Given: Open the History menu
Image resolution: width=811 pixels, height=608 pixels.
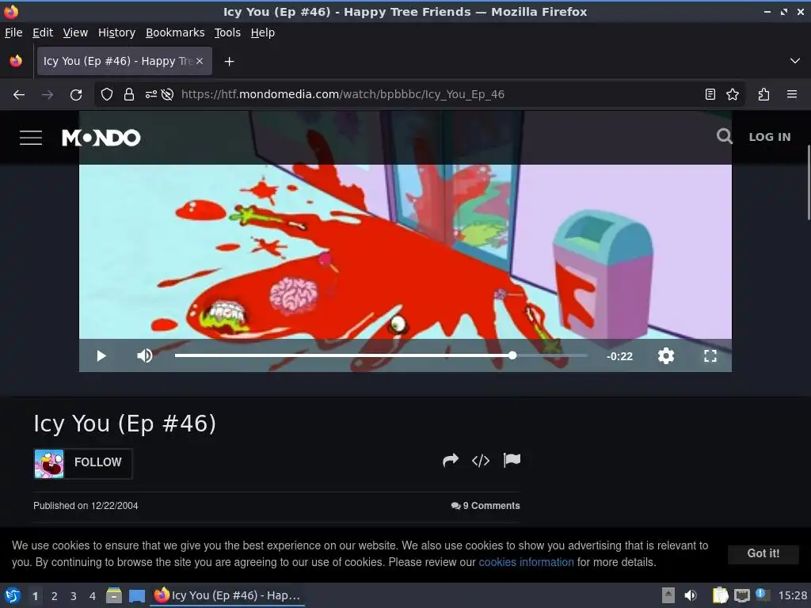Looking at the screenshot, I should pyautogui.click(x=116, y=32).
